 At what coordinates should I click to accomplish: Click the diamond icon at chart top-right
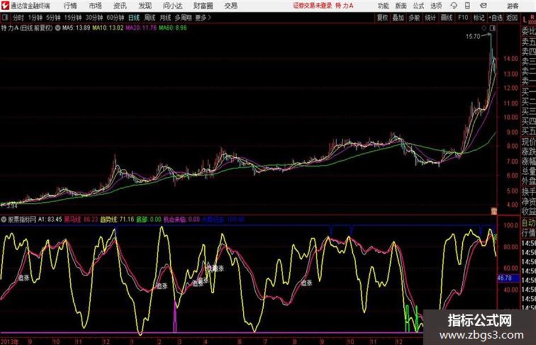click(484, 28)
